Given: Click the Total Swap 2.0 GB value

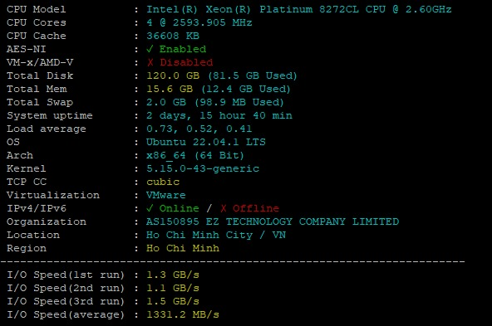Looking at the screenshot, I should (166, 102).
